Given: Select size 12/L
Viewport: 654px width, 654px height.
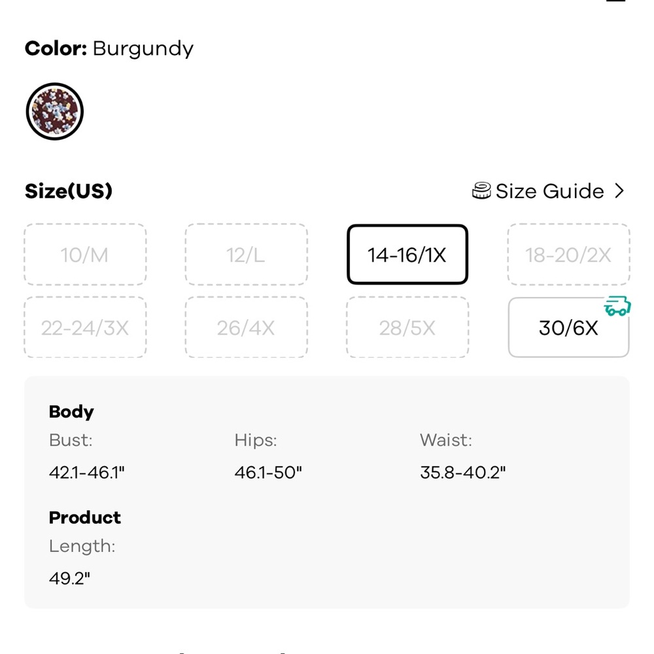Looking at the screenshot, I should click(x=246, y=254).
